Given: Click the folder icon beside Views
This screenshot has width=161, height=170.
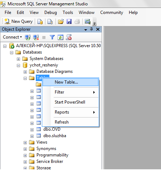Looking at the screenshot, I should pyautogui.click(x=32, y=142).
